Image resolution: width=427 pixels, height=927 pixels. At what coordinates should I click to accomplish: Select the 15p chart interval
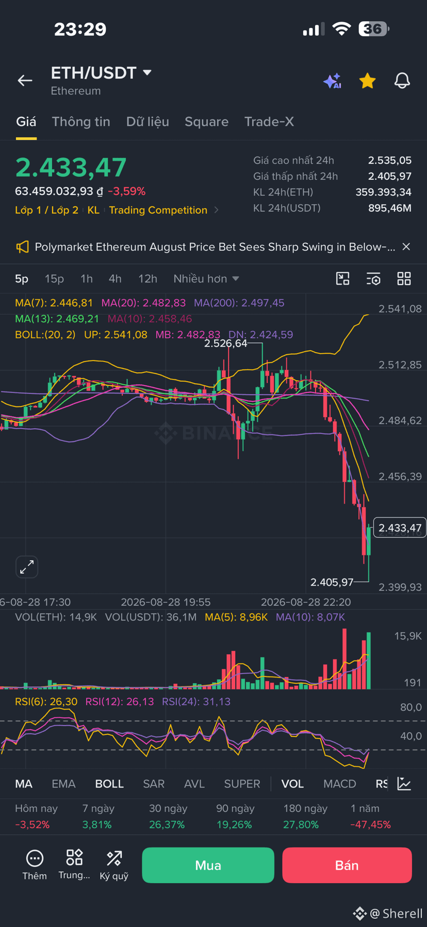click(x=54, y=279)
